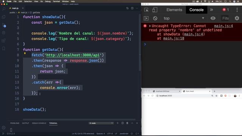This screenshot has height=136, width=242.
Task: Bookmark the page with the star icon
Action: coord(216,96)
